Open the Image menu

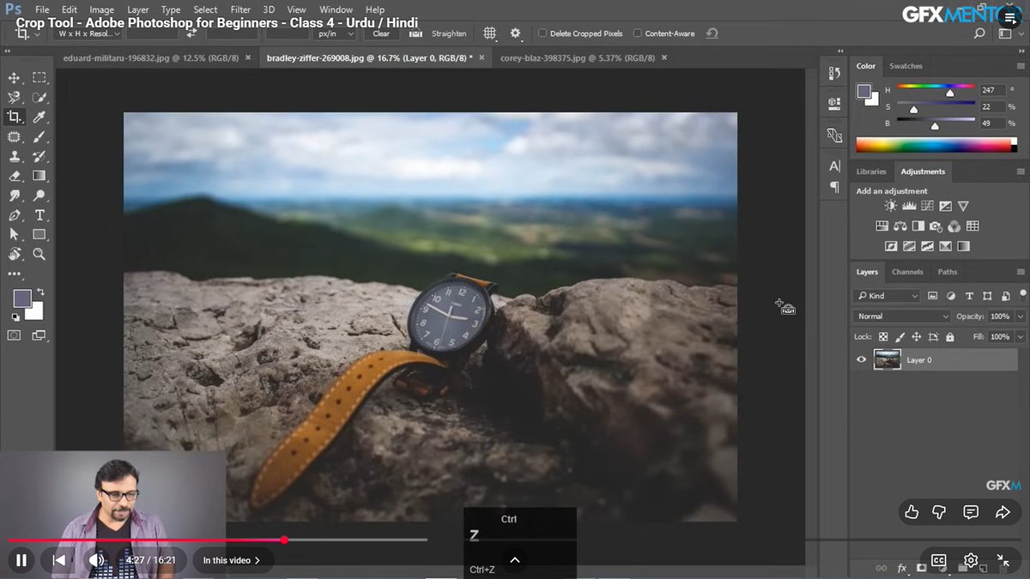tap(101, 10)
